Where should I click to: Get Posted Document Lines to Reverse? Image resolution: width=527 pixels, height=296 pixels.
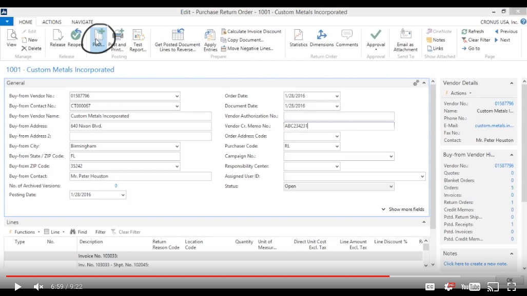[x=178, y=40]
